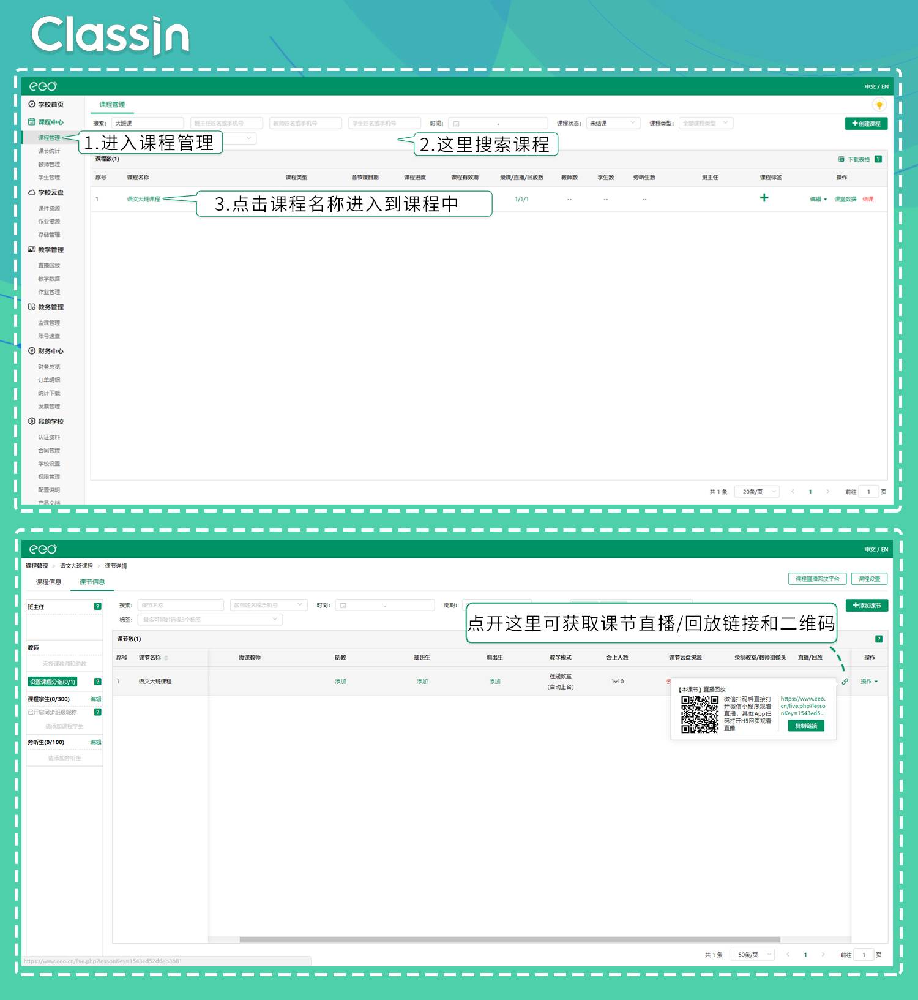Click the chain link icon in lesson row
The image size is (918, 1000).
pos(845,682)
